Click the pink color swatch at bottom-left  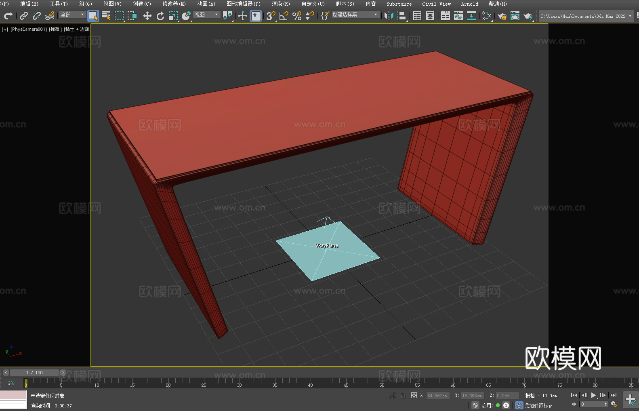tap(13, 395)
